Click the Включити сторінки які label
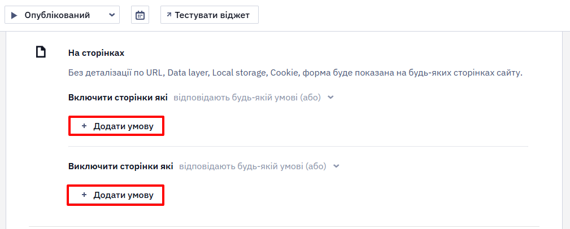The width and height of the screenshot is (570, 229). (x=118, y=98)
